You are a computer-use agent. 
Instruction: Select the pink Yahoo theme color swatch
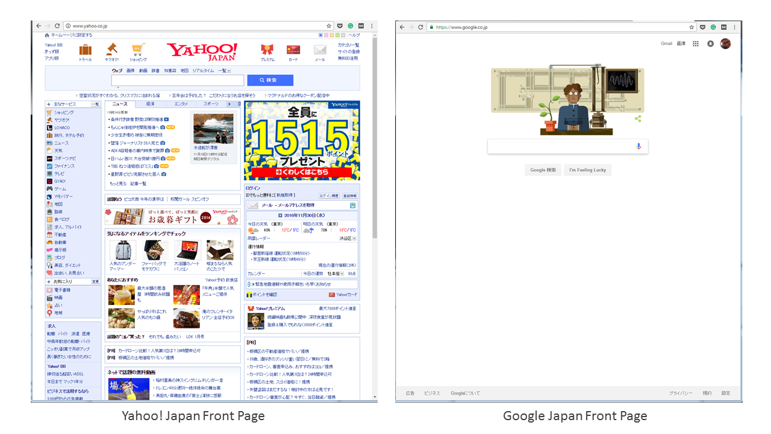pyautogui.click(x=326, y=36)
